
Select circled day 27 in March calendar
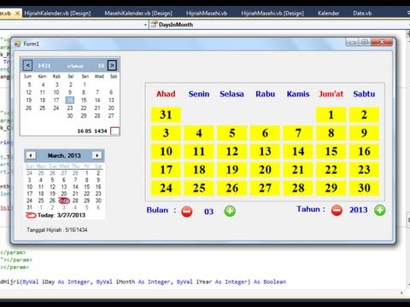point(64,200)
